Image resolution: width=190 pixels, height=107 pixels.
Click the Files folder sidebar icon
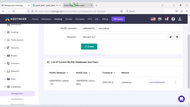coord(8,79)
